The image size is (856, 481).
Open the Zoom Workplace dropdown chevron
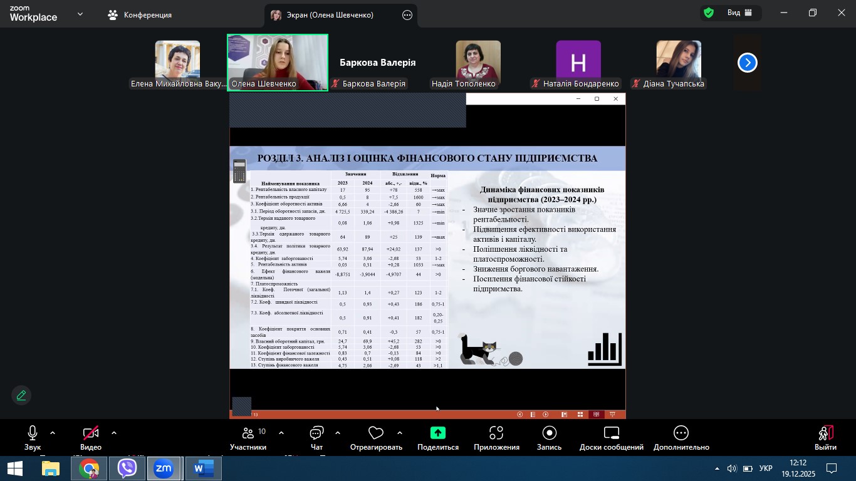click(80, 14)
